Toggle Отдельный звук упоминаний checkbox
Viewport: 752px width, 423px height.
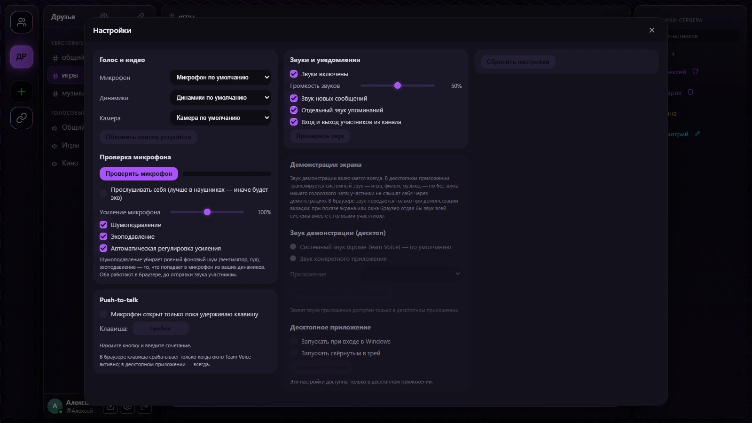pyautogui.click(x=294, y=110)
